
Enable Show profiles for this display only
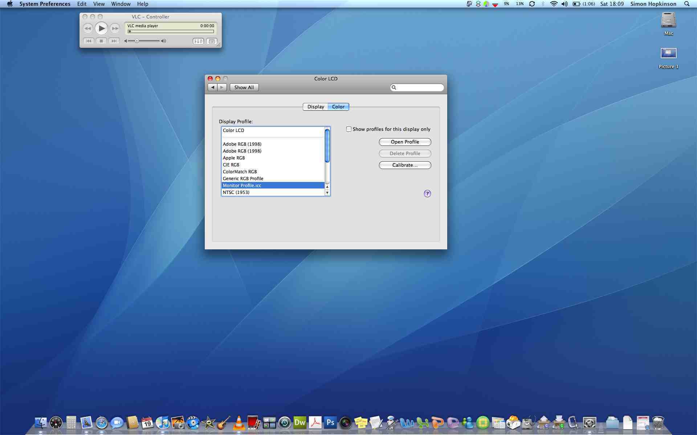349,129
